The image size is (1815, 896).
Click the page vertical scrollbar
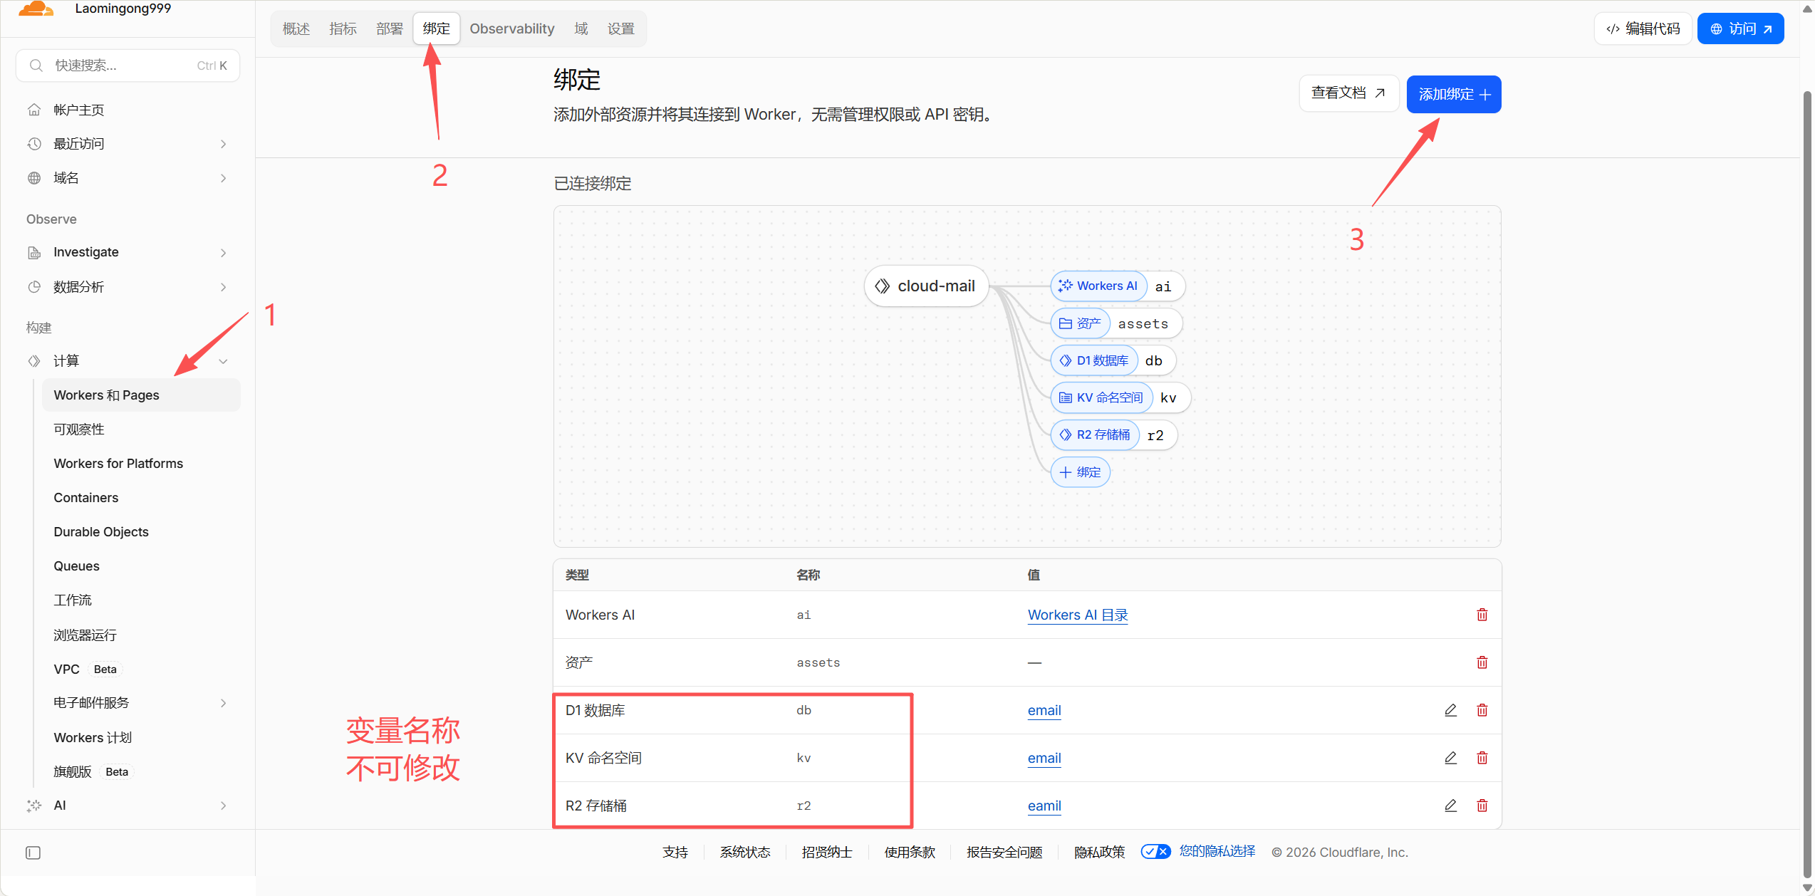tap(1807, 484)
